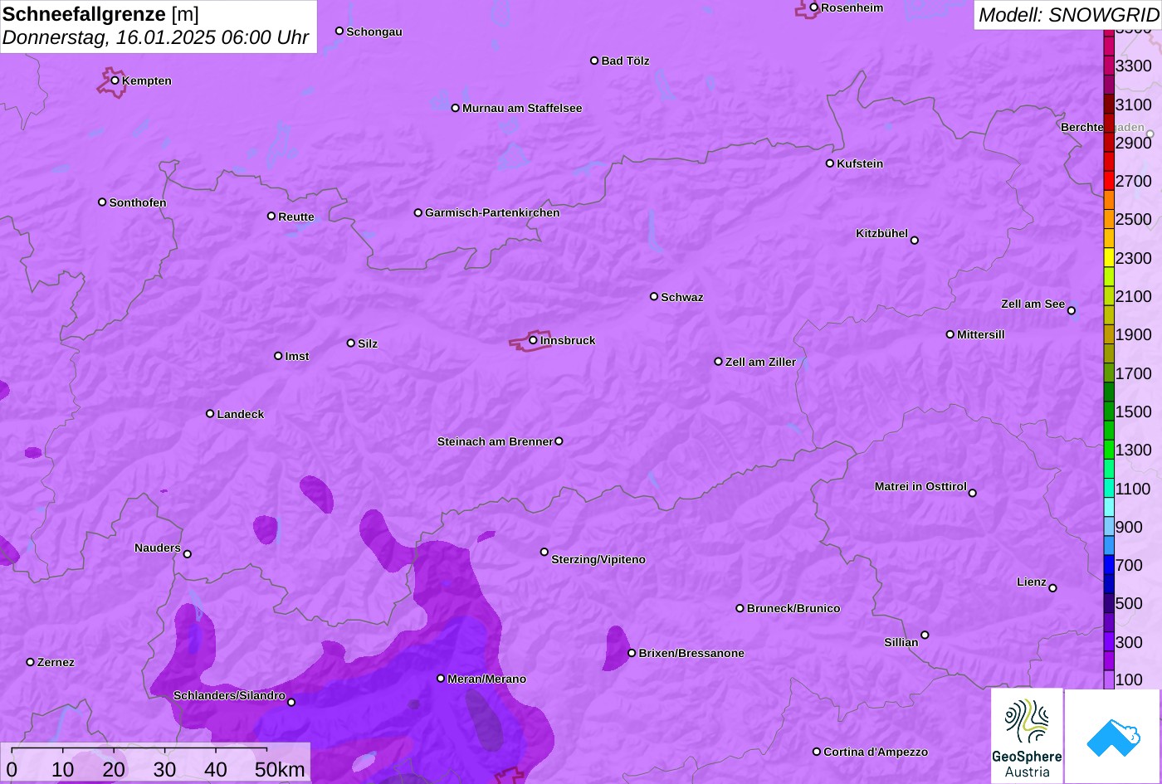Select the Schongau map marker

pos(339,31)
